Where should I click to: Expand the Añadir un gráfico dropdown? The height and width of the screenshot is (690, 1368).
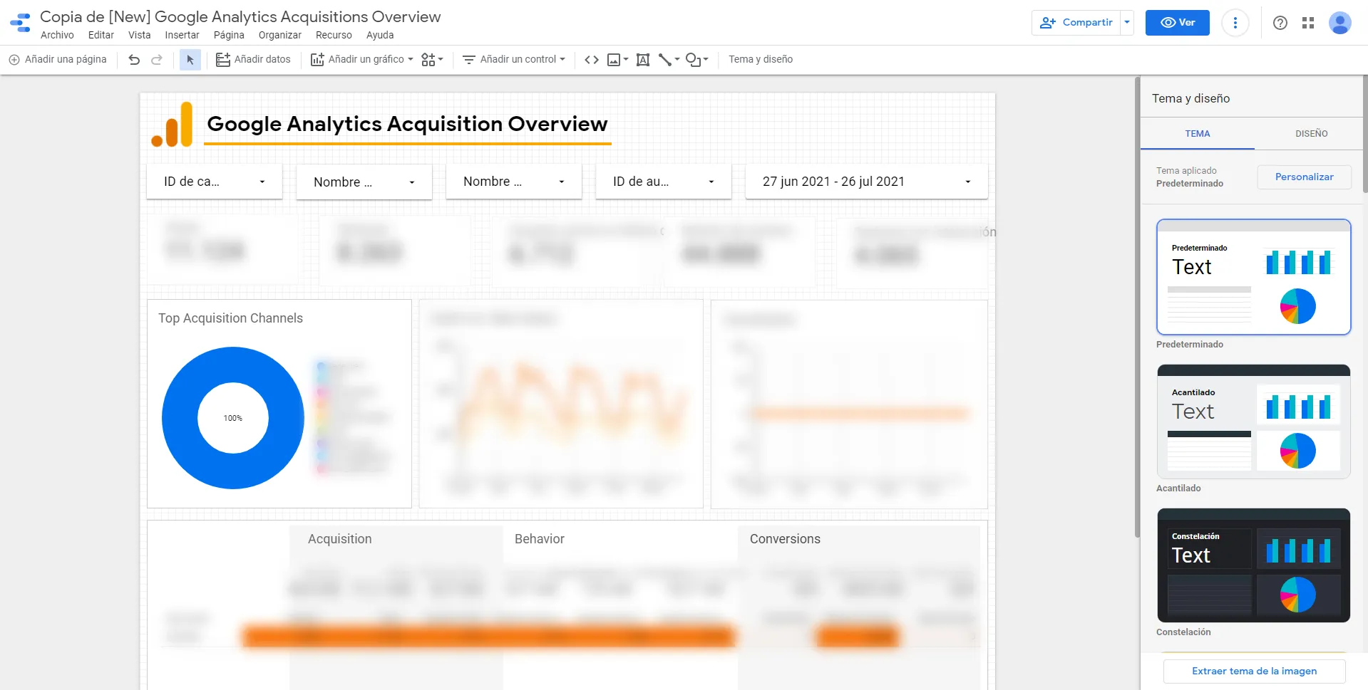[361, 60]
